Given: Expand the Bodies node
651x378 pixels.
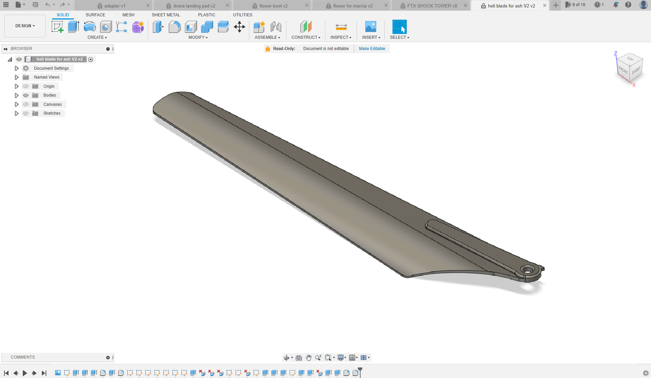Looking at the screenshot, I should click(x=16, y=95).
